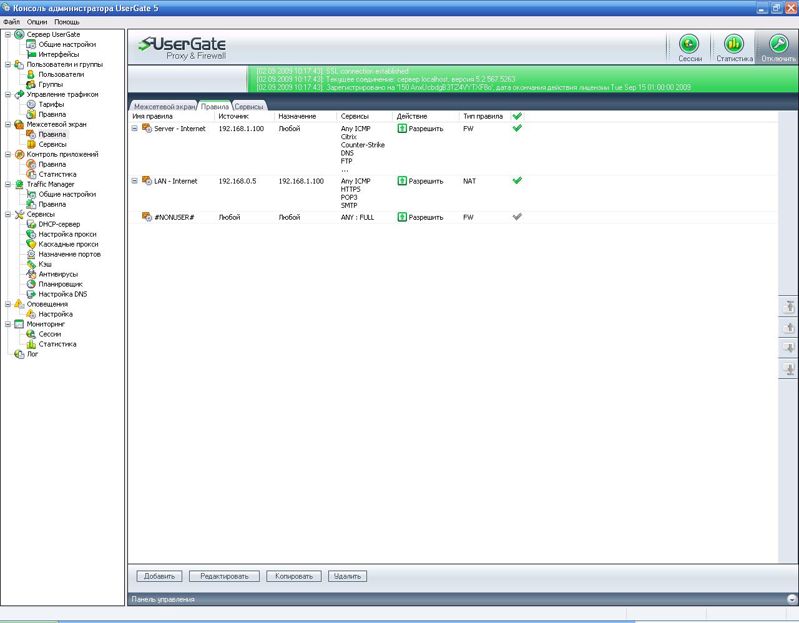Click the #NONUSER# rule icon
The image size is (799, 623).
[x=147, y=217]
